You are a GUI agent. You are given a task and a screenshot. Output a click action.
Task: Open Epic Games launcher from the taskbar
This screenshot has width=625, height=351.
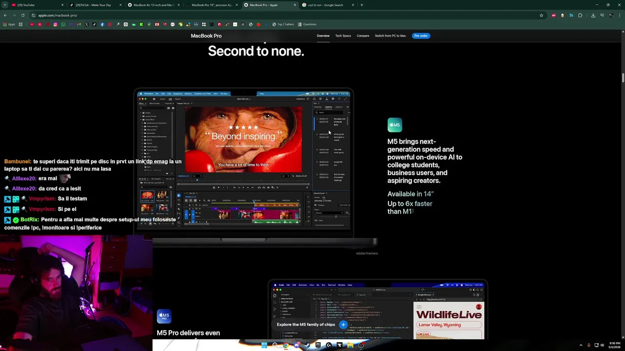point(318,345)
